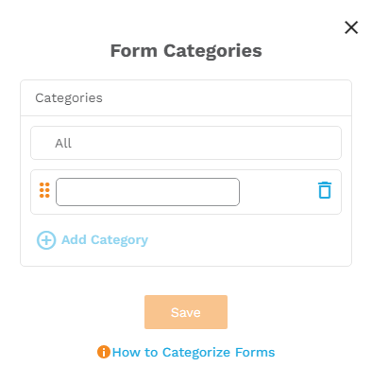Click blank space in new category row
This screenshot has height=384, width=372.
277,192
